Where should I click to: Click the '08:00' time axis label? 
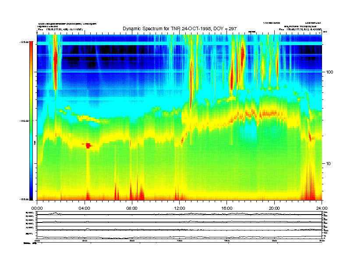tap(132, 208)
